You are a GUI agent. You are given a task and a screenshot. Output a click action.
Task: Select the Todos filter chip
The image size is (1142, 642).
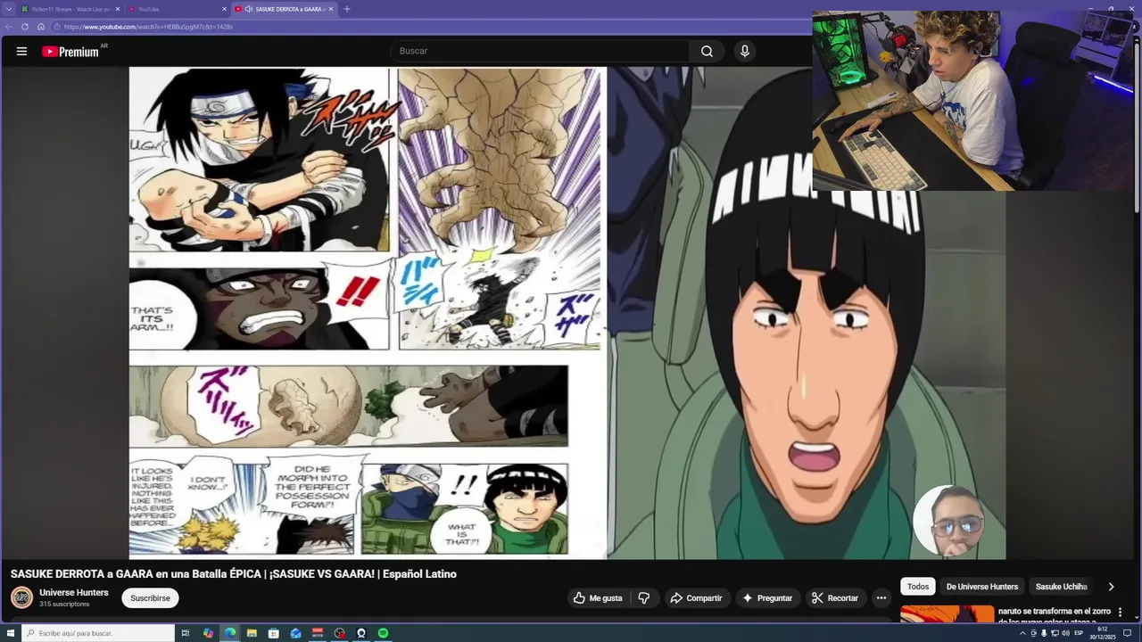point(918,587)
